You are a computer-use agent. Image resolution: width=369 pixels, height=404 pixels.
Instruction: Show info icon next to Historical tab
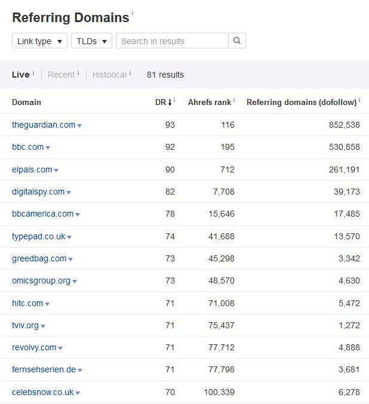tap(130, 73)
